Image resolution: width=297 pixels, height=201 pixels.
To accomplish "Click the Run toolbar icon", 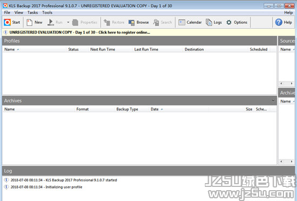I will point(50,22).
